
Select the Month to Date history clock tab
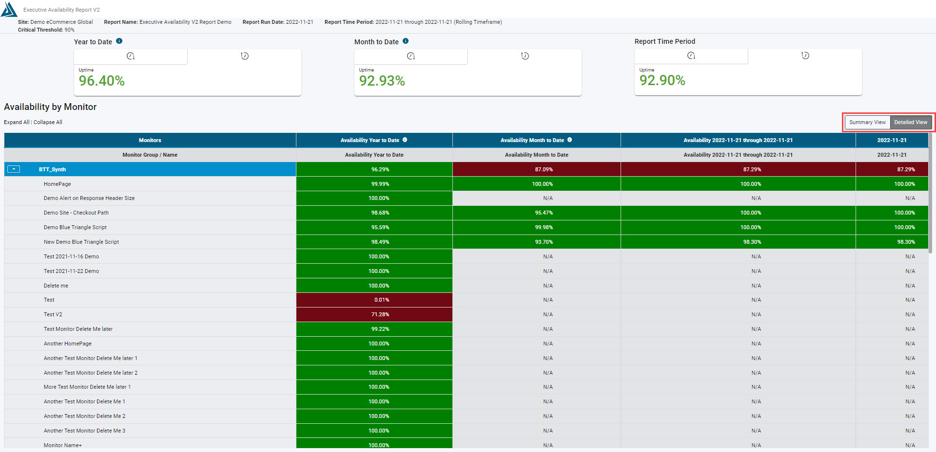[525, 56]
